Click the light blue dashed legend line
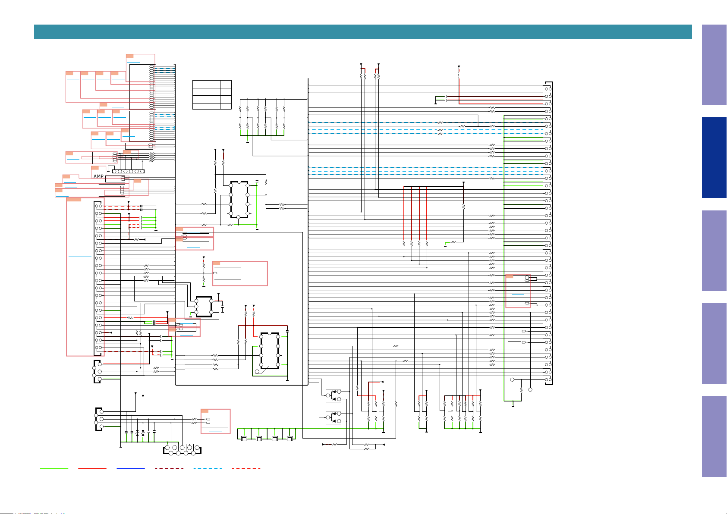 click(208, 468)
